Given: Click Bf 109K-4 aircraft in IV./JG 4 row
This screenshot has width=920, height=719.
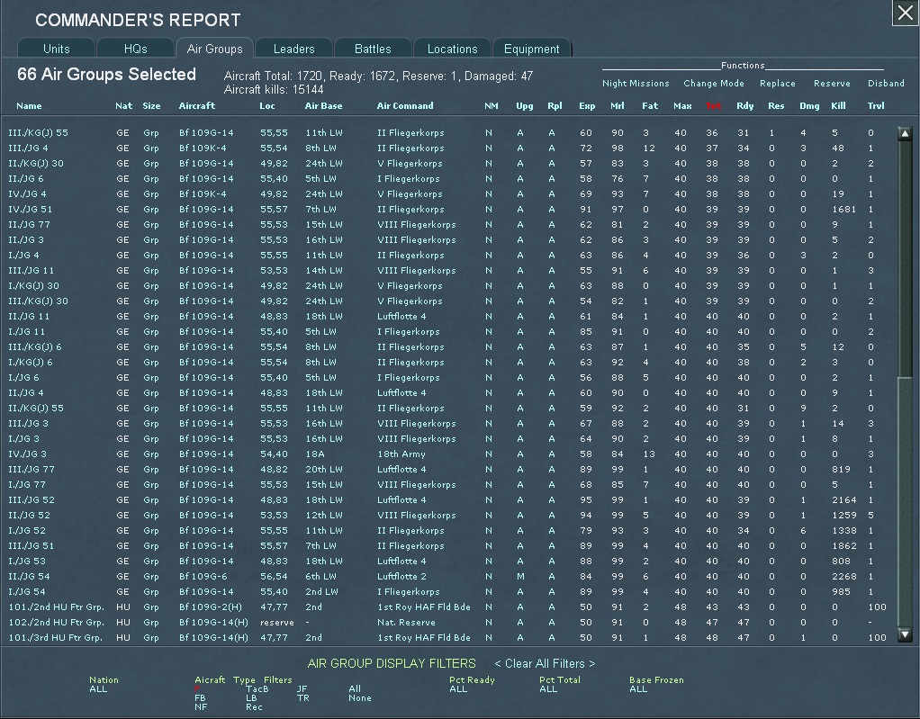Looking at the screenshot, I should pos(203,193).
